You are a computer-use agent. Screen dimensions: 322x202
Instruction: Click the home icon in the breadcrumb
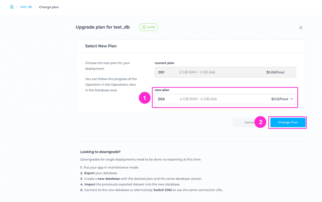click(12, 7)
